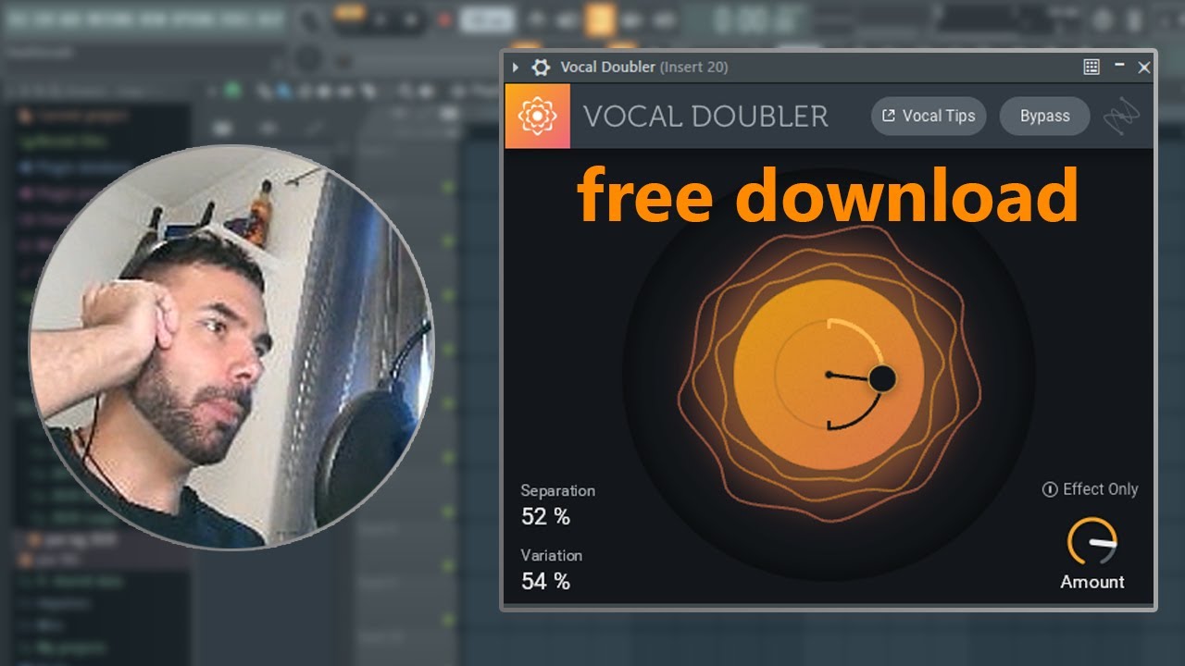Open the plugin options arrow menu

point(516,68)
